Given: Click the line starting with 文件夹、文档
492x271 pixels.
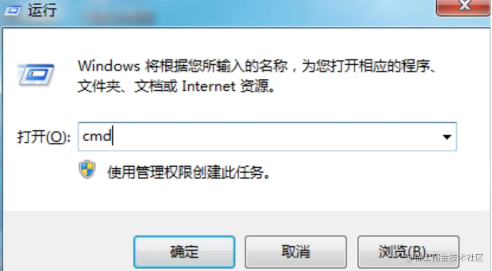Looking at the screenshot, I should [176, 86].
